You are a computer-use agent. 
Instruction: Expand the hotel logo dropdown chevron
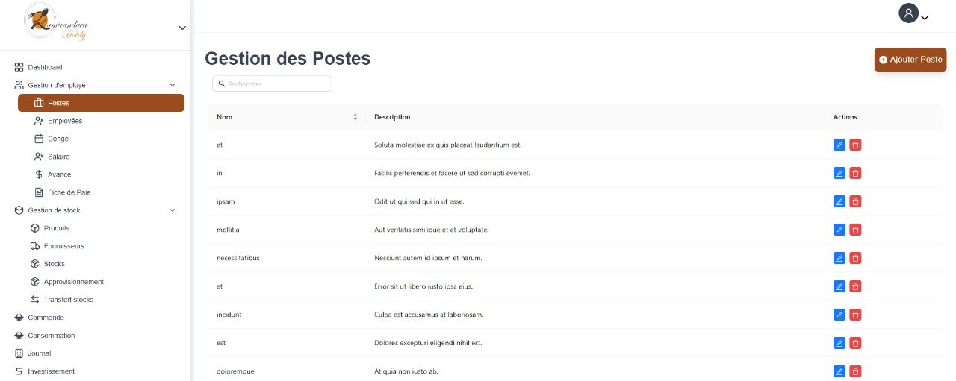[x=182, y=28]
